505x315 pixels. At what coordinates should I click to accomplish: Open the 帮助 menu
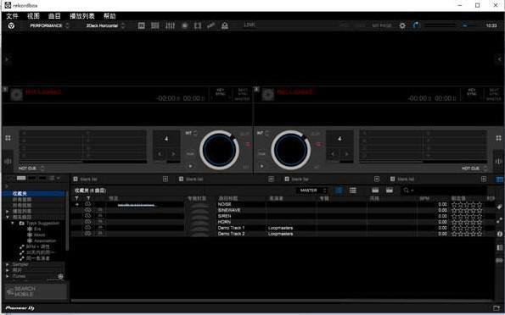point(109,16)
